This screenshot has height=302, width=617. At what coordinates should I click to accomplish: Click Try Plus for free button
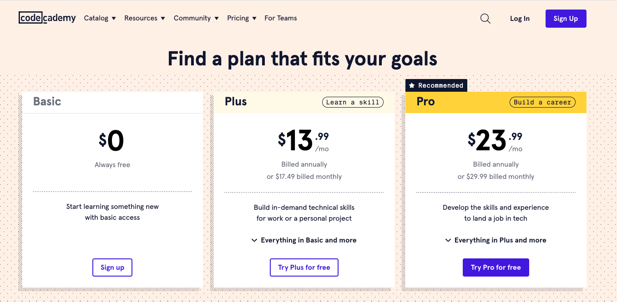pos(304,267)
